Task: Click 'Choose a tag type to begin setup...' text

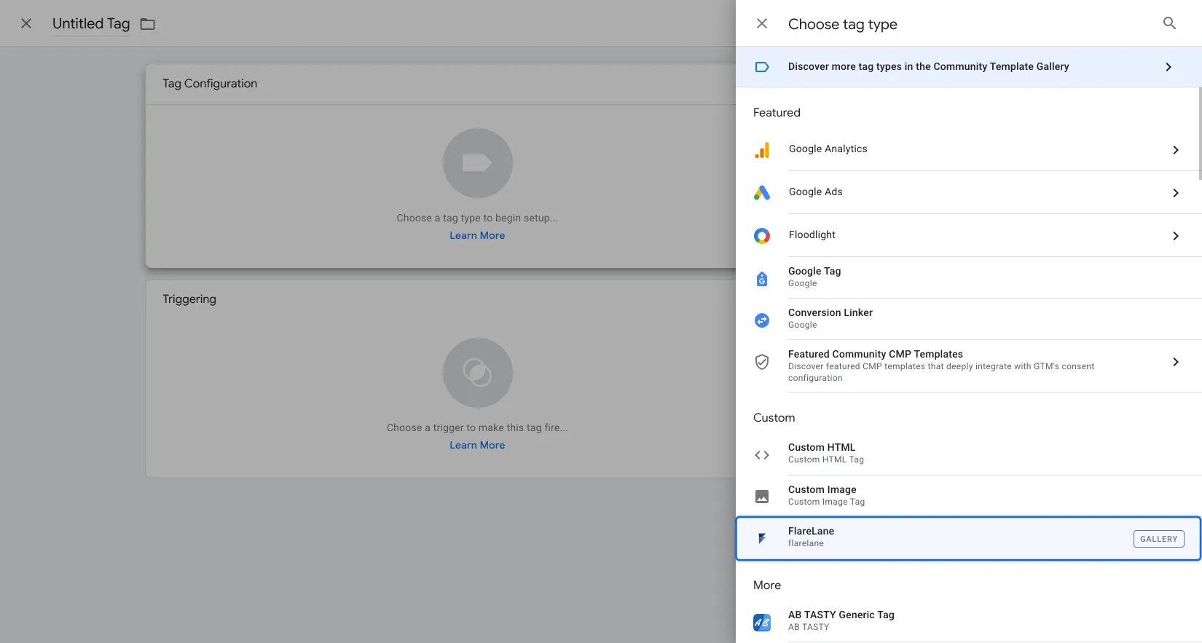Action: tap(477, 218)
